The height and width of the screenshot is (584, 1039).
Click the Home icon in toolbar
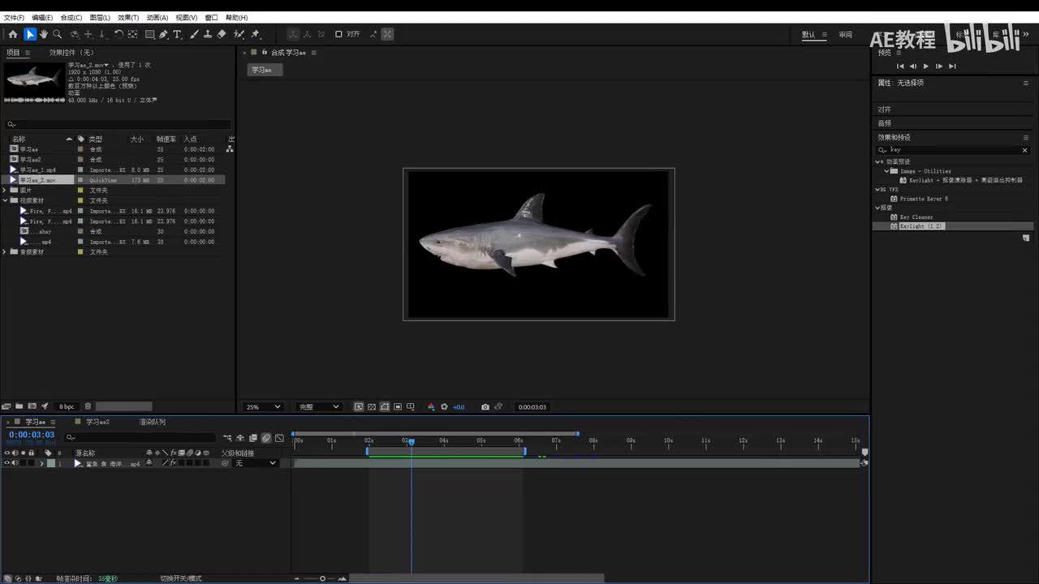tap(13, 34)
